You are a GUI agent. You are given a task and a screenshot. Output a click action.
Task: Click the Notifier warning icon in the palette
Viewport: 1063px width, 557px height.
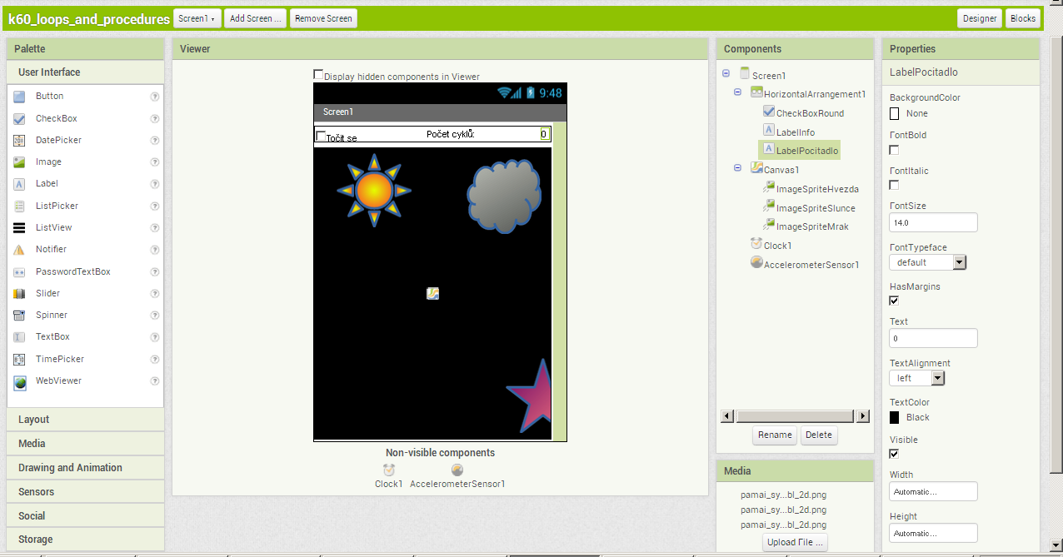[19, 250]
